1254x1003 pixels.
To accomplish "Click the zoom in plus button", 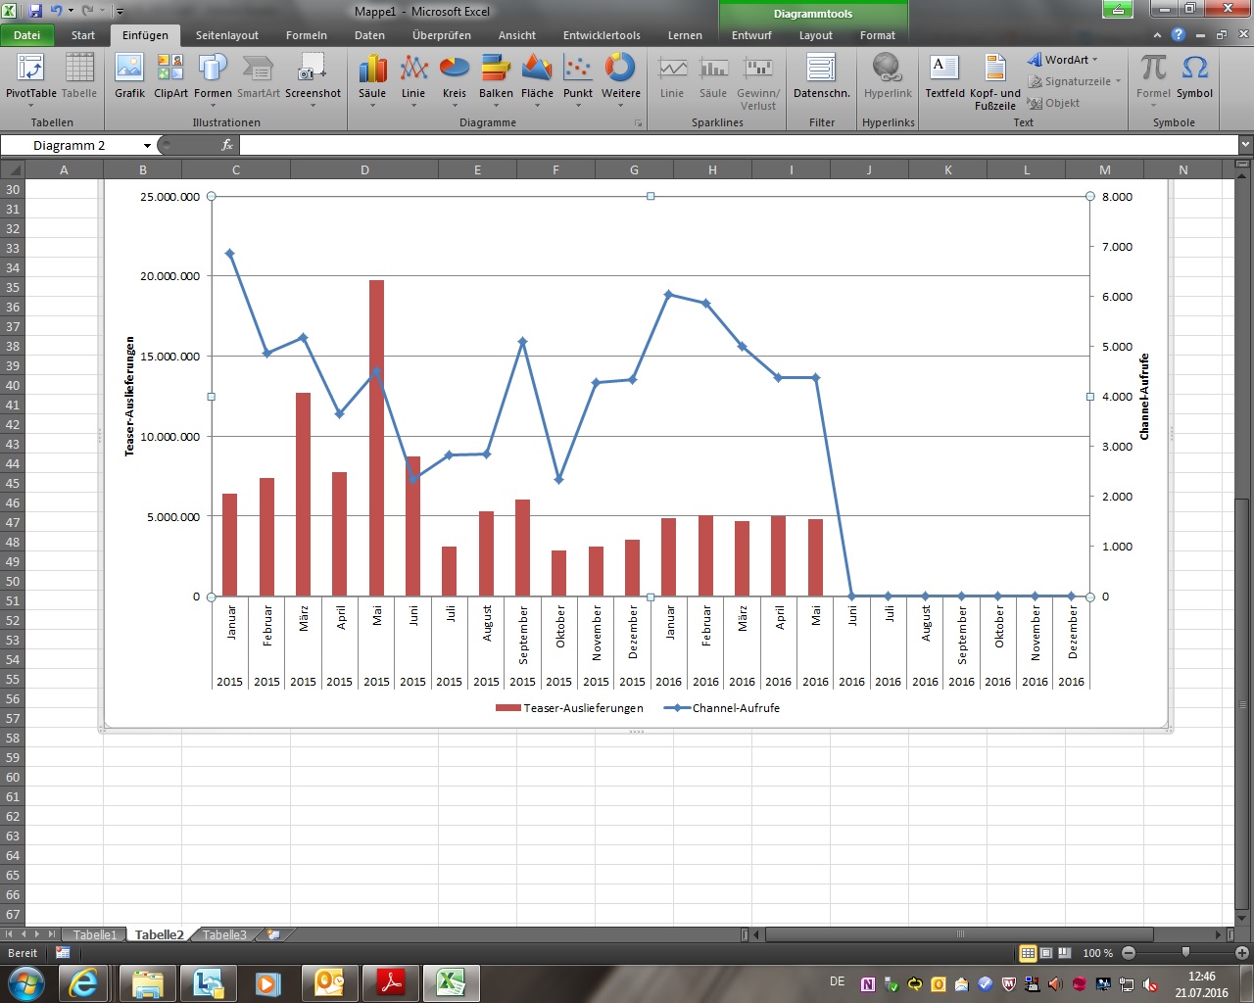I will coord(1241,953).
